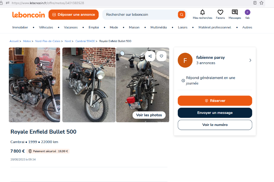Open seller name fabienne parsy
Viewport: 274px width, 182px height.
[210, 57]
